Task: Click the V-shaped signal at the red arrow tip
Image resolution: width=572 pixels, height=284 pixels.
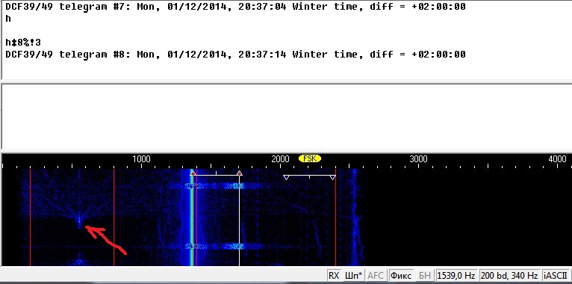Action: [x=79, y=220]
